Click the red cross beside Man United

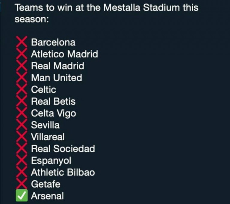(22, 77)
